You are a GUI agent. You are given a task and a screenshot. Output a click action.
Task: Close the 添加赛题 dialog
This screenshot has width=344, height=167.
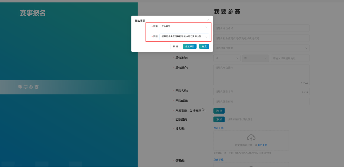[208, 20]
